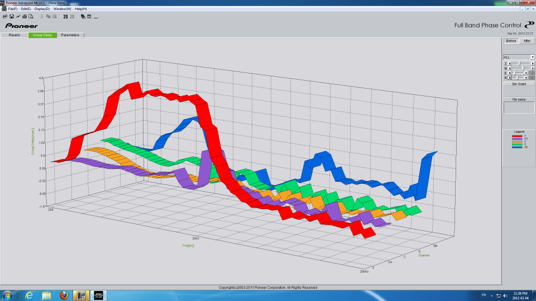Screen dimensions: 536x301
Task: Click the Pioneer logo
Action: tap(22, 26)
